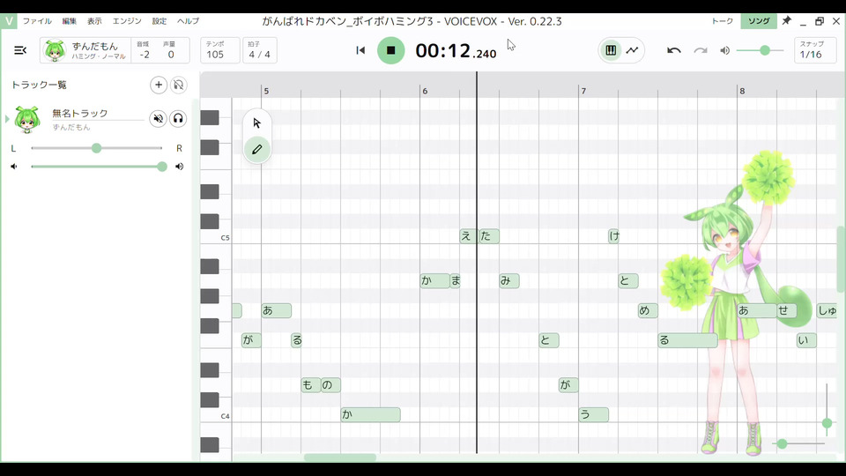Open the 設定 menu

pos(160,21)
